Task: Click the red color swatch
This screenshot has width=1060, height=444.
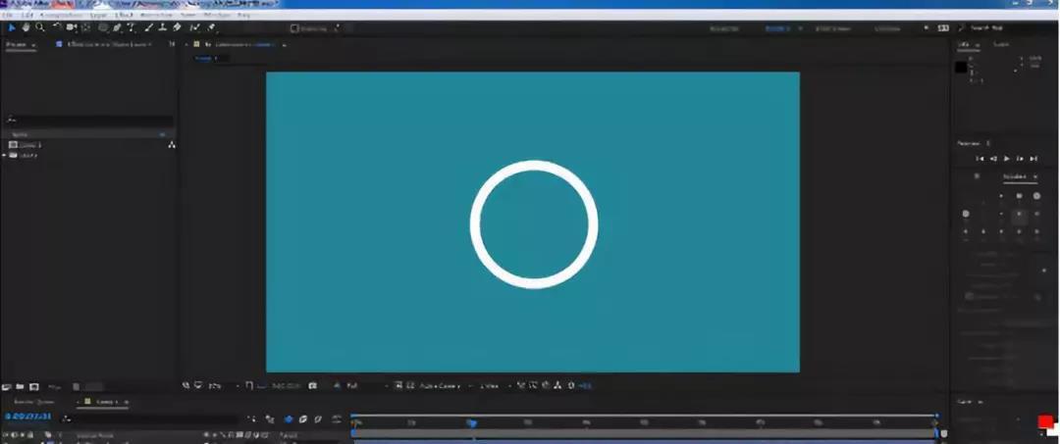Action: [x=1044, y=421]
